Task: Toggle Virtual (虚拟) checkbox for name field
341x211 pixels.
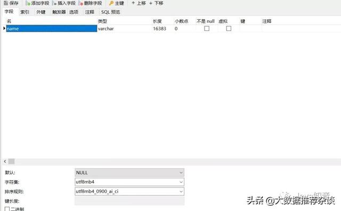Action: (x=229, y=28)
